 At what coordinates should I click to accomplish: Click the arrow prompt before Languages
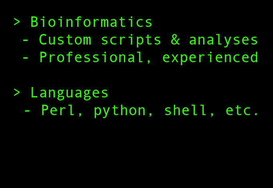(x=17, y=93)
